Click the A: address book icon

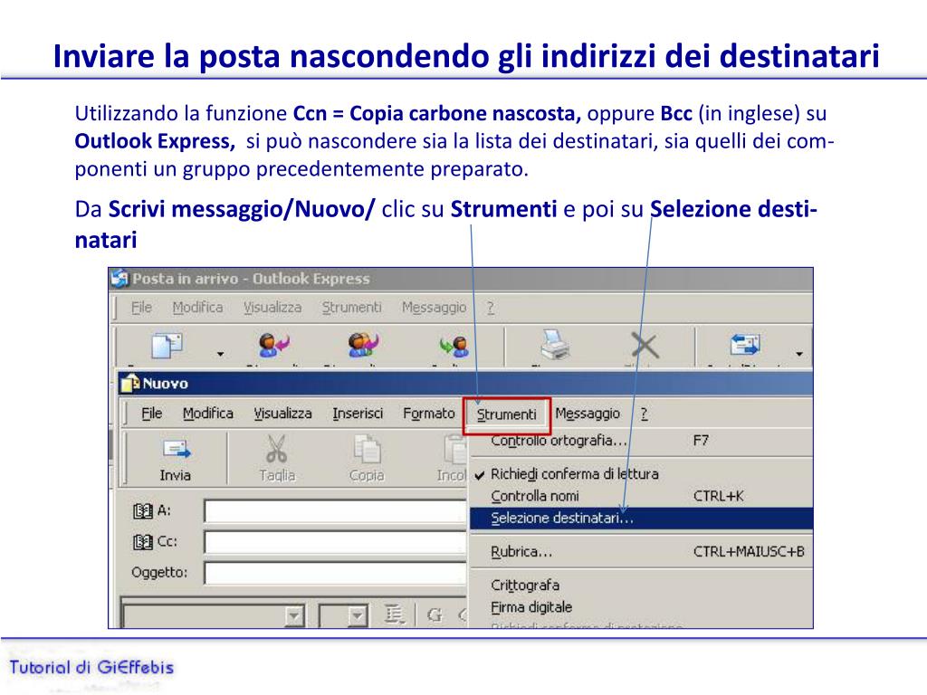pyautogui.click(x=142, y=510)
